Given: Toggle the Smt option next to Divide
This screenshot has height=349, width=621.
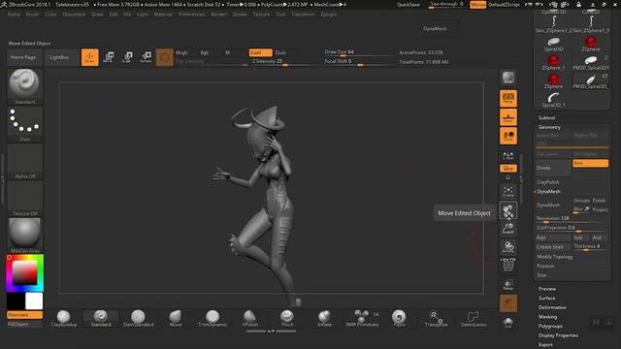Looking at the screenshot, I should tap(590, 163).
